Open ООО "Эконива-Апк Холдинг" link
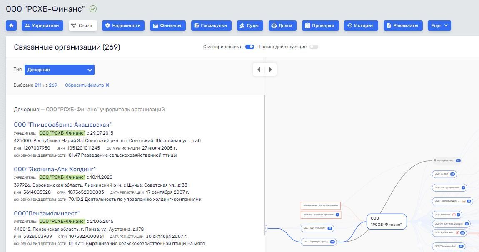 [55, 169]
